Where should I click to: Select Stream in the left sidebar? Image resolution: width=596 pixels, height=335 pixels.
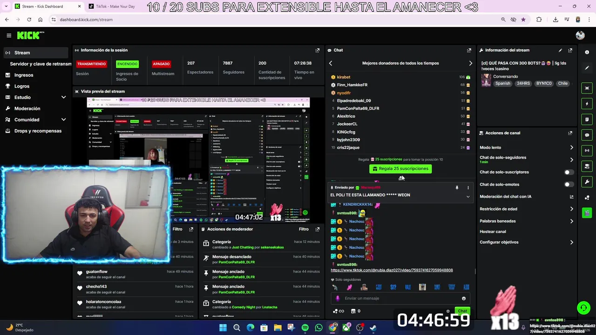(35, 53)
